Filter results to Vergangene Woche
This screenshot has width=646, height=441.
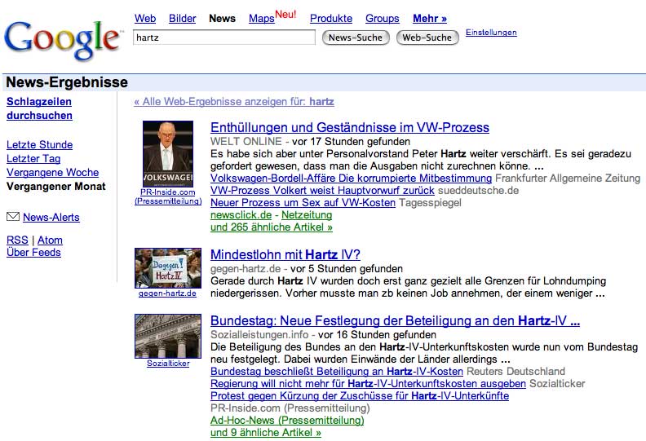click(52, 172)
